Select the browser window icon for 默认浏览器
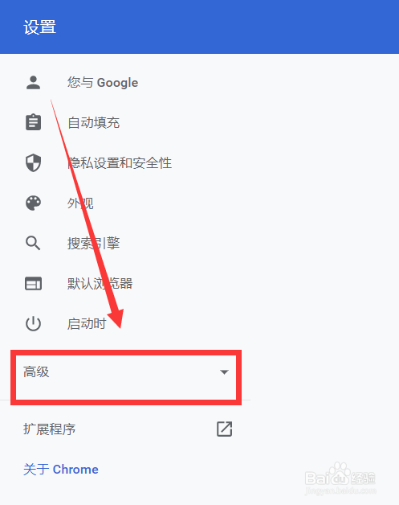The image size is (399, 505). [x=33, y=283]
